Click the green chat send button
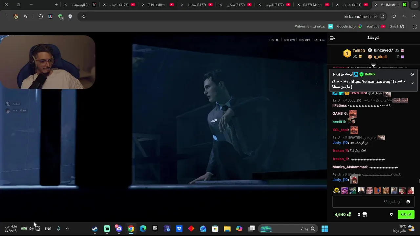 click(406, 214)
